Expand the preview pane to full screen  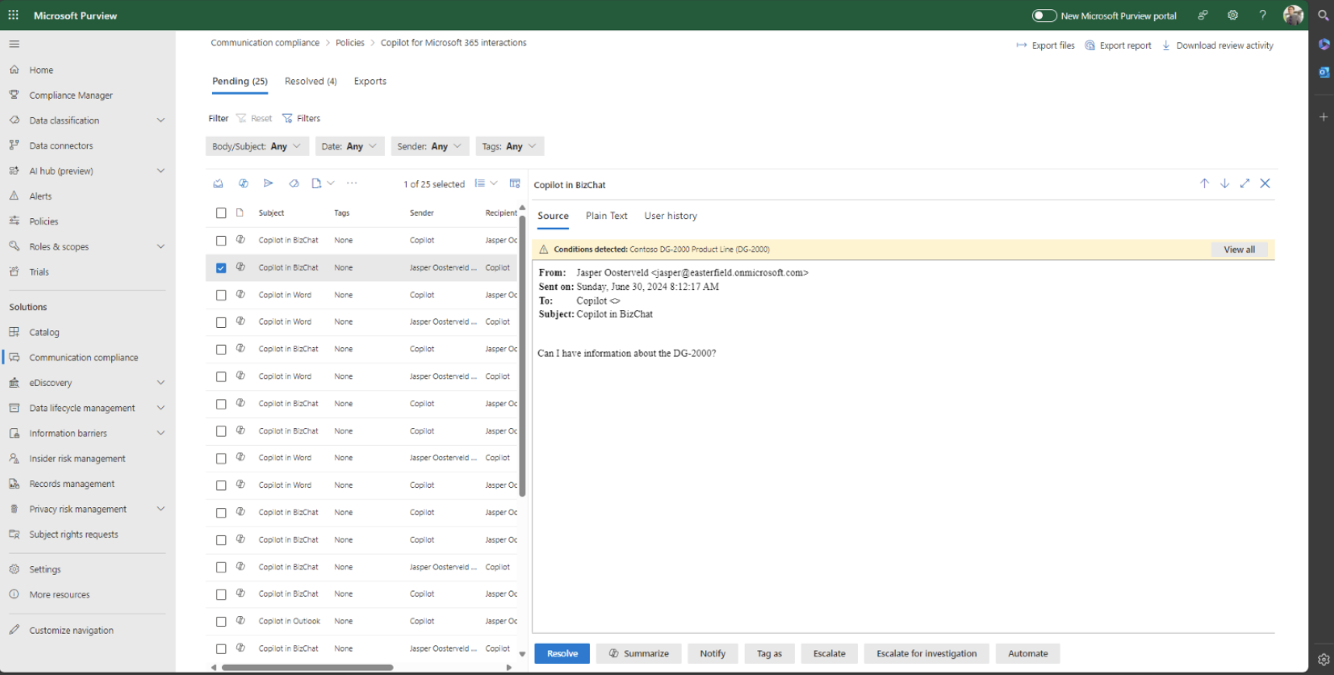[x=1245, y=183]
